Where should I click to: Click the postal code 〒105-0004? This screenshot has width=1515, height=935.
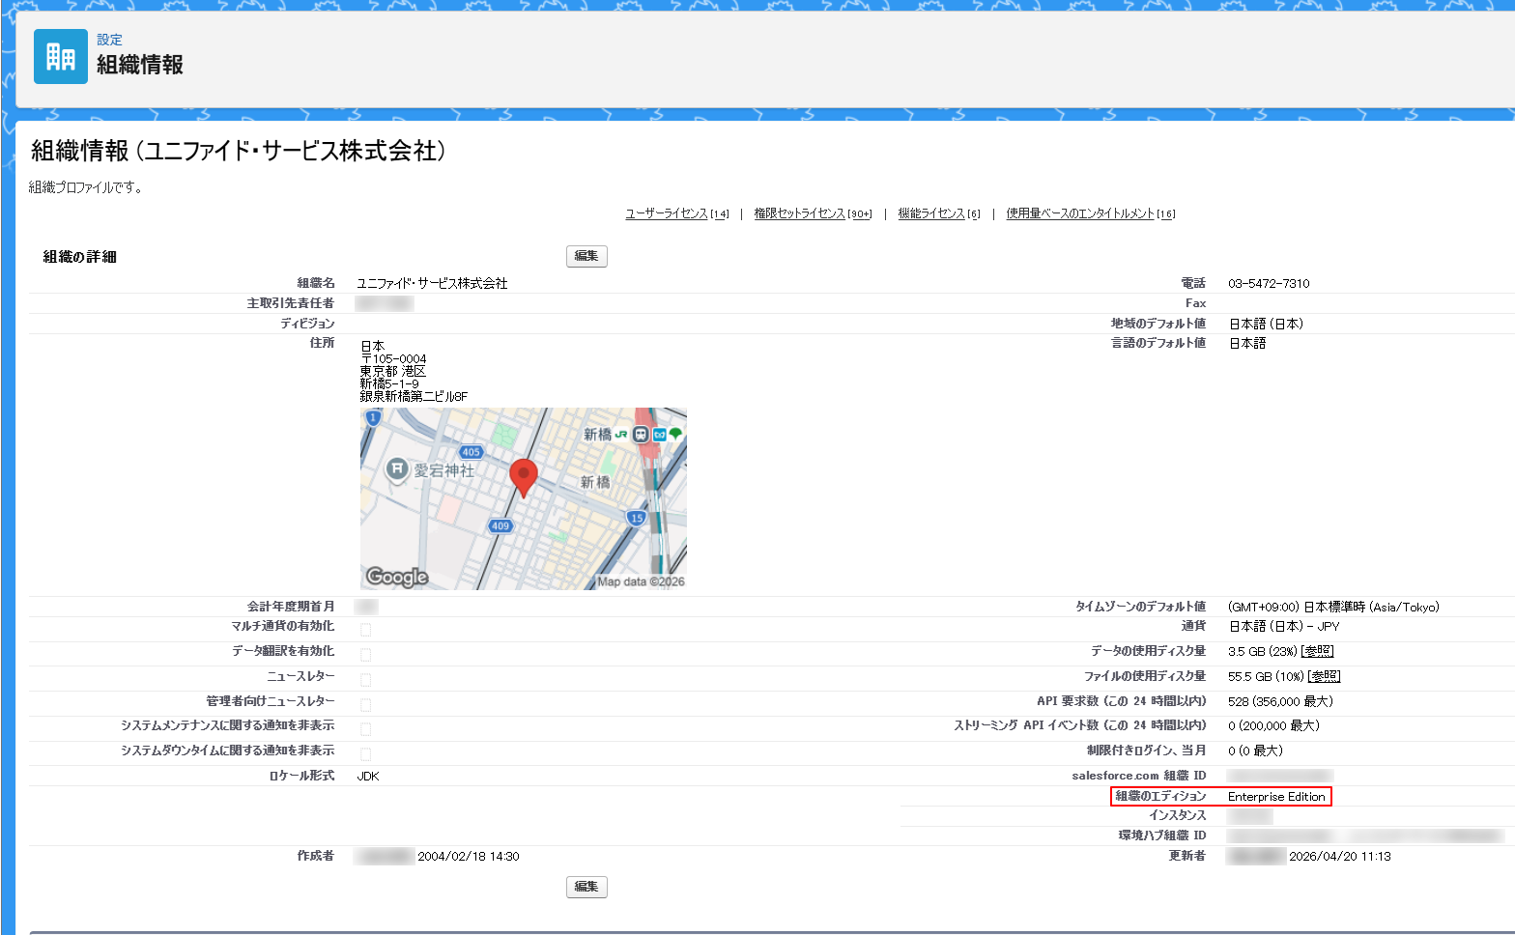(x=393, y=358)
